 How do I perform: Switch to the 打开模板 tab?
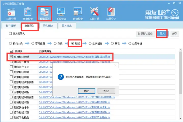pos(11,26)
